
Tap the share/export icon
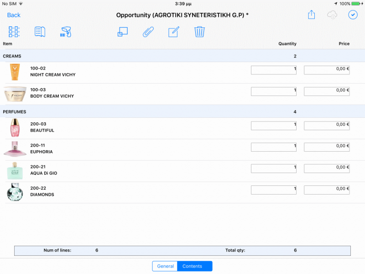click(x=311, y=15)
